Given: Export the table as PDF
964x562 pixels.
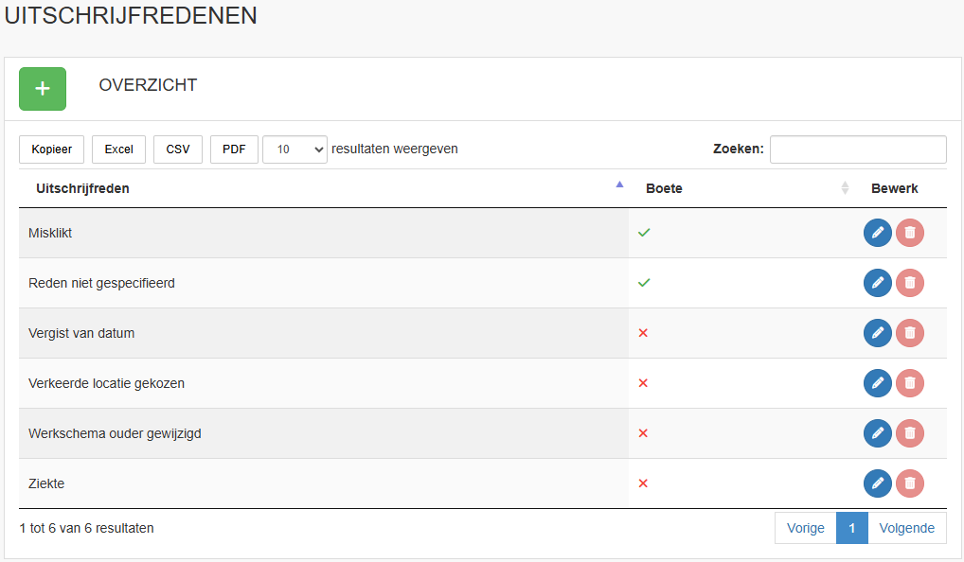Looking at the screenshot, I should coord(234,149).
